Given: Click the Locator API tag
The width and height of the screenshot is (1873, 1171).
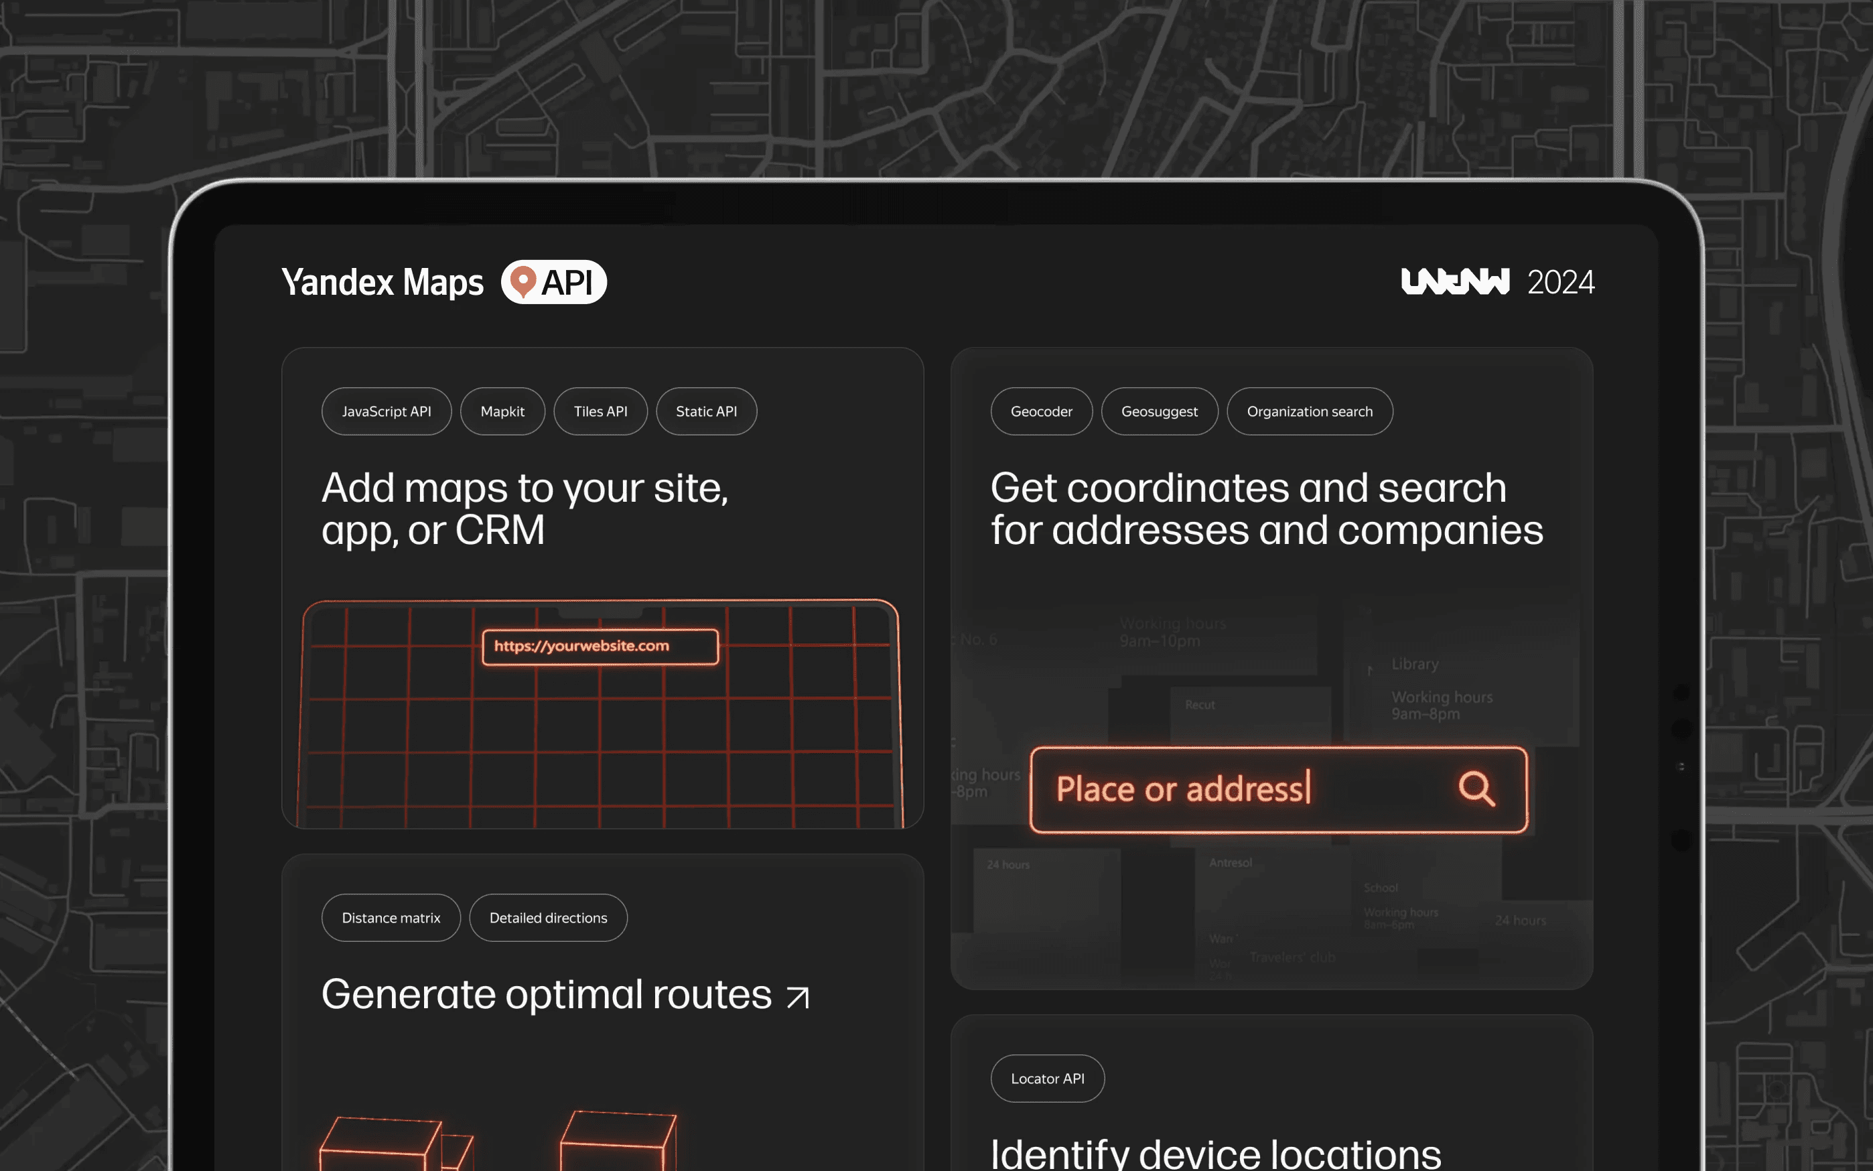Looking at the screenshot, I should [1047, 1078].
